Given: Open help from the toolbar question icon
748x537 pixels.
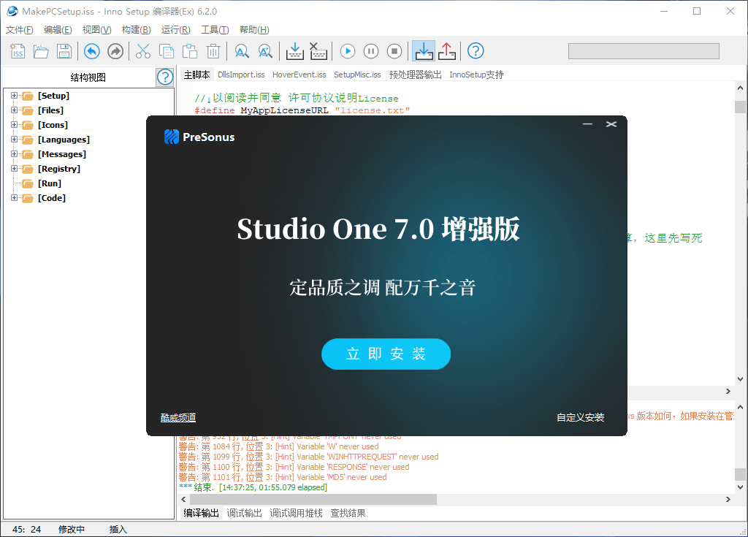Looking at the screenshot, I should click(476, 51).
